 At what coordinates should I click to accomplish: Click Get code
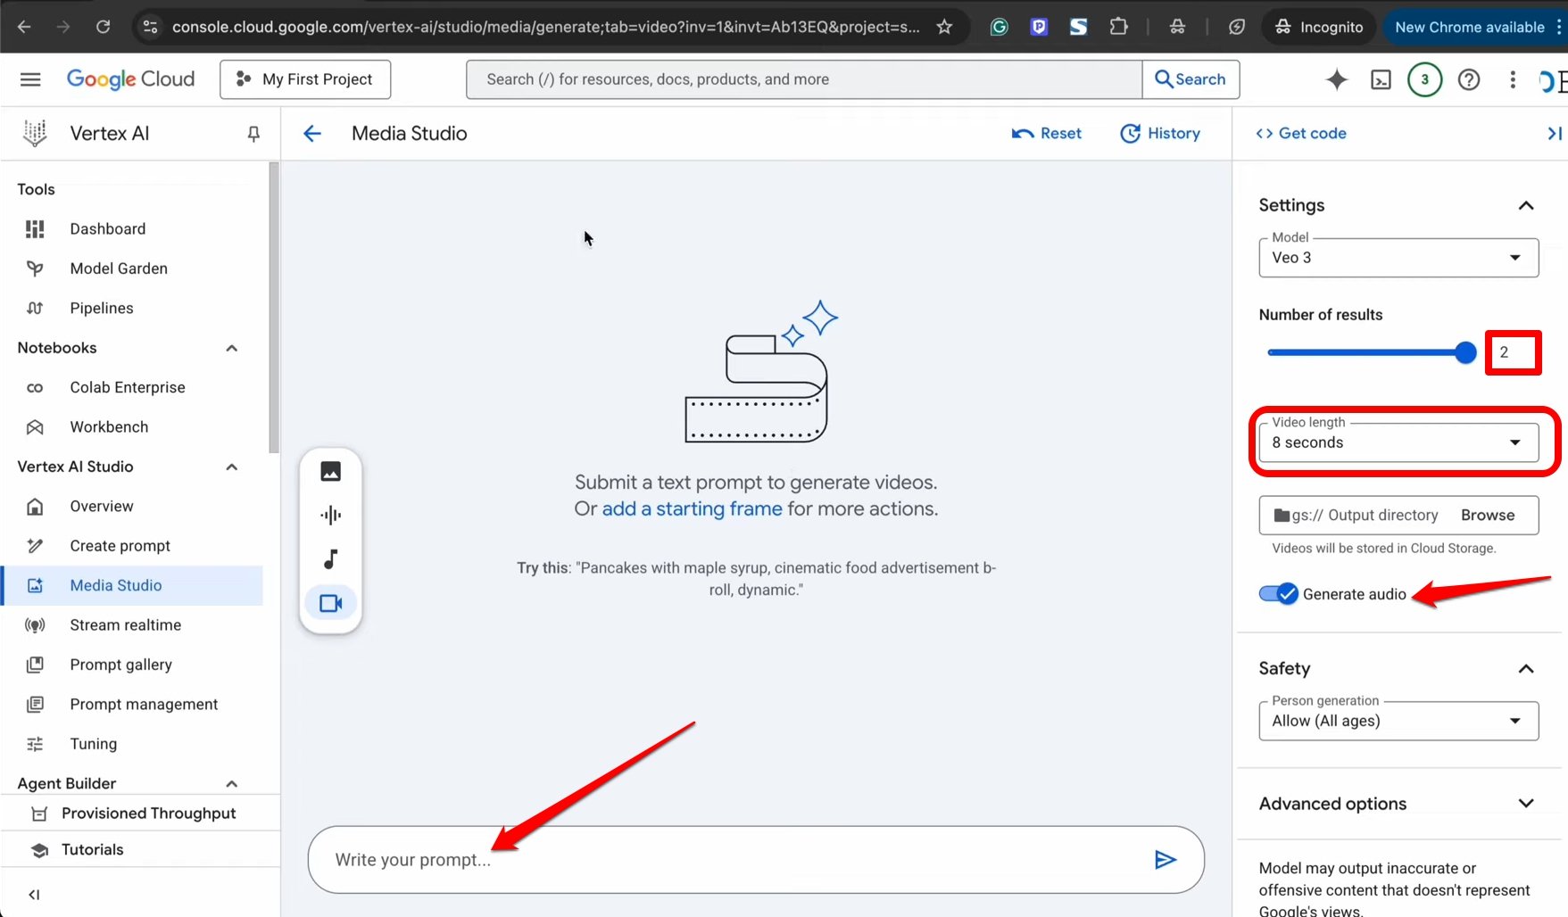tap(1301, 134)
